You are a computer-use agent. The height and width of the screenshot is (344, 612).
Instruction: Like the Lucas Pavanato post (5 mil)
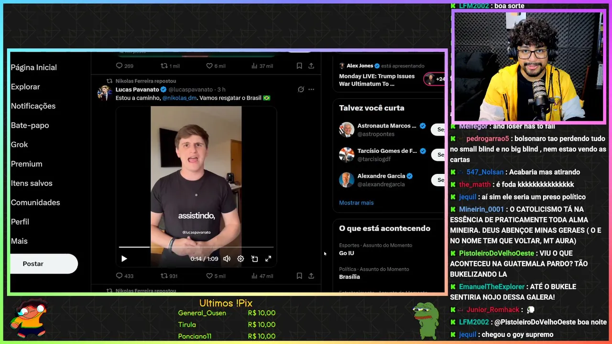[216, 276]
